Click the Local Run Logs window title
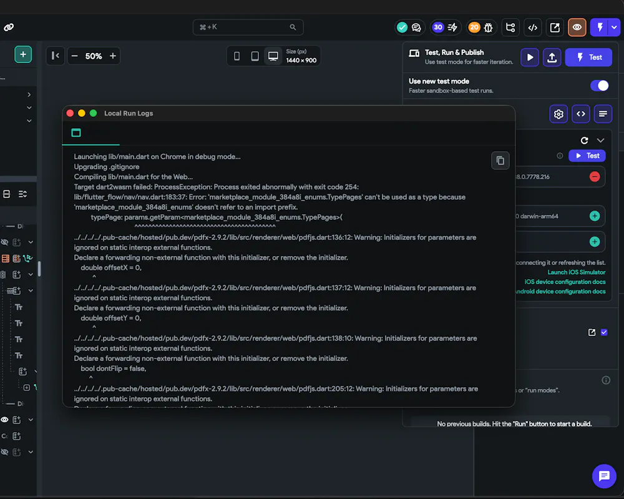The width and height of the screenshot is (624, 499). pyautogui.click(x=129, y=114)
